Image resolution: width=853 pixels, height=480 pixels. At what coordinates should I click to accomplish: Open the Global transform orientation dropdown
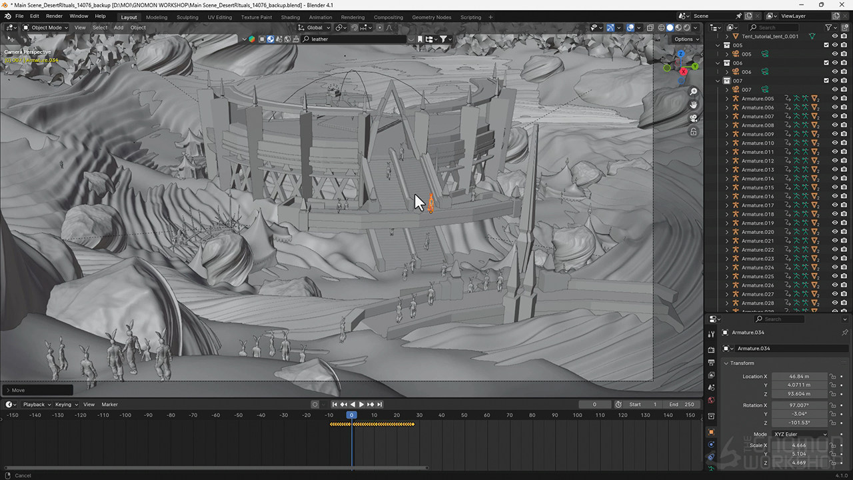[x=315, y=27]
